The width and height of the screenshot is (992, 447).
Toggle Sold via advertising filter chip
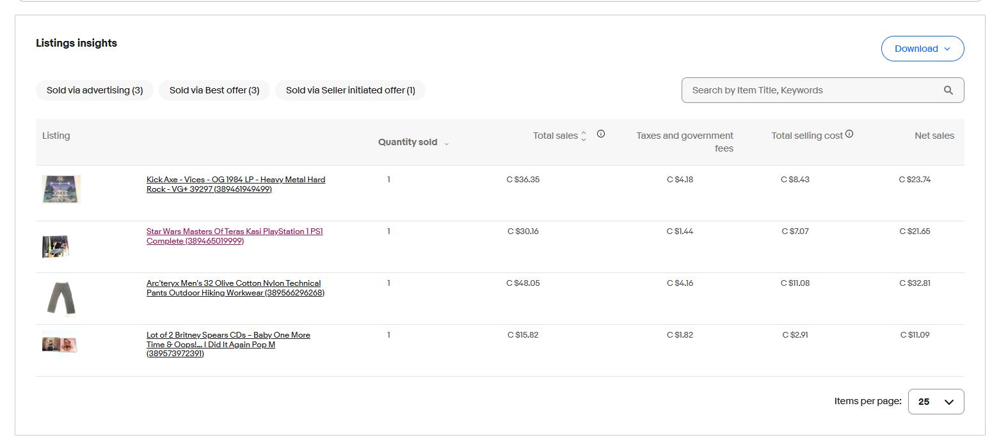[x=95, y=90]
